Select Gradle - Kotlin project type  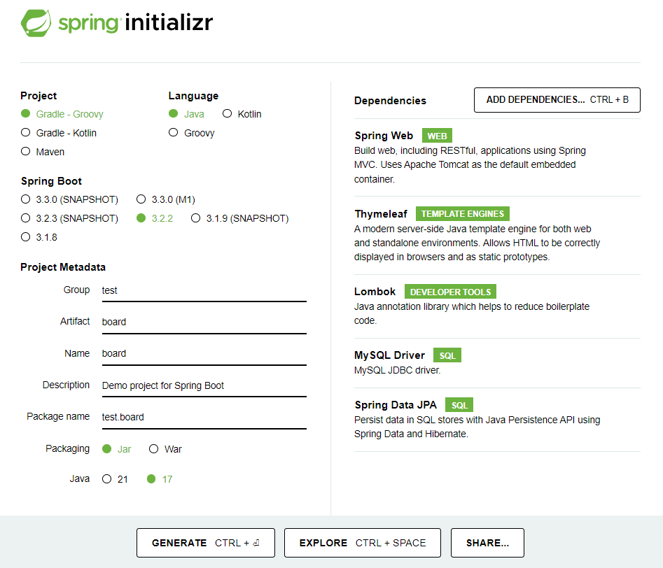(x=59, y=133)
